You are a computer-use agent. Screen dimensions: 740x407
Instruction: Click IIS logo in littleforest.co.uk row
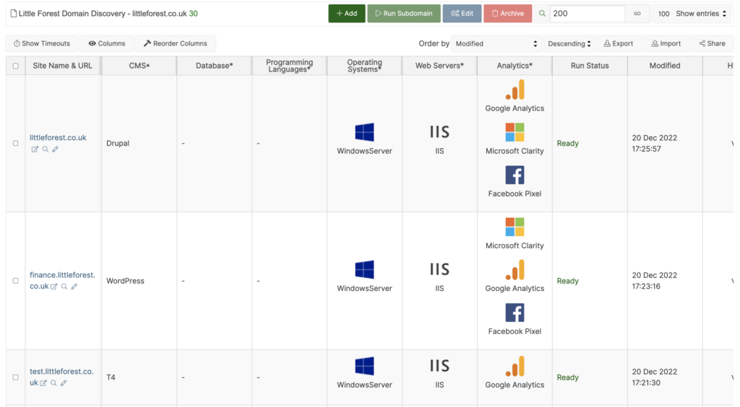pos(439,132)
